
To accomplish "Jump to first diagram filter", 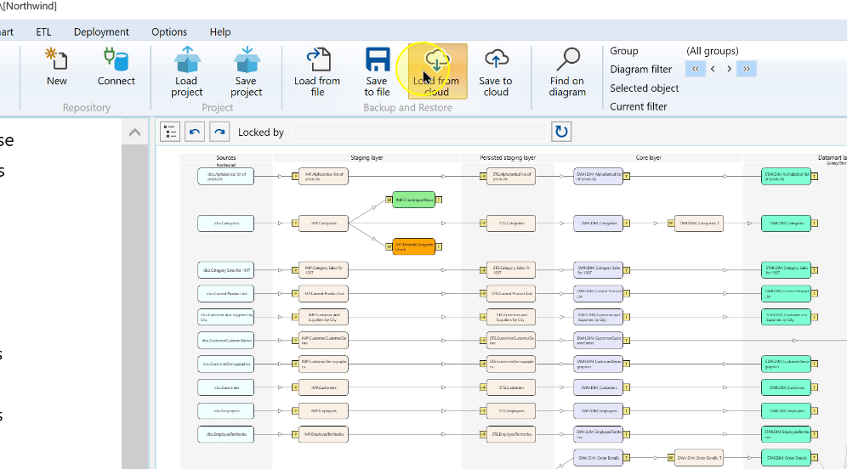I will point(696,69).
